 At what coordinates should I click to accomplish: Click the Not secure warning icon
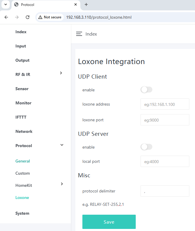(x=40, y=17)
